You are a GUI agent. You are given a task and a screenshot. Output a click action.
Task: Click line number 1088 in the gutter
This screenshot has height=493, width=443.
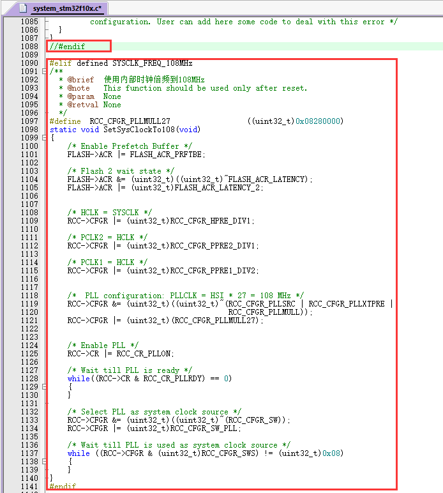click(x=29, y=47)
